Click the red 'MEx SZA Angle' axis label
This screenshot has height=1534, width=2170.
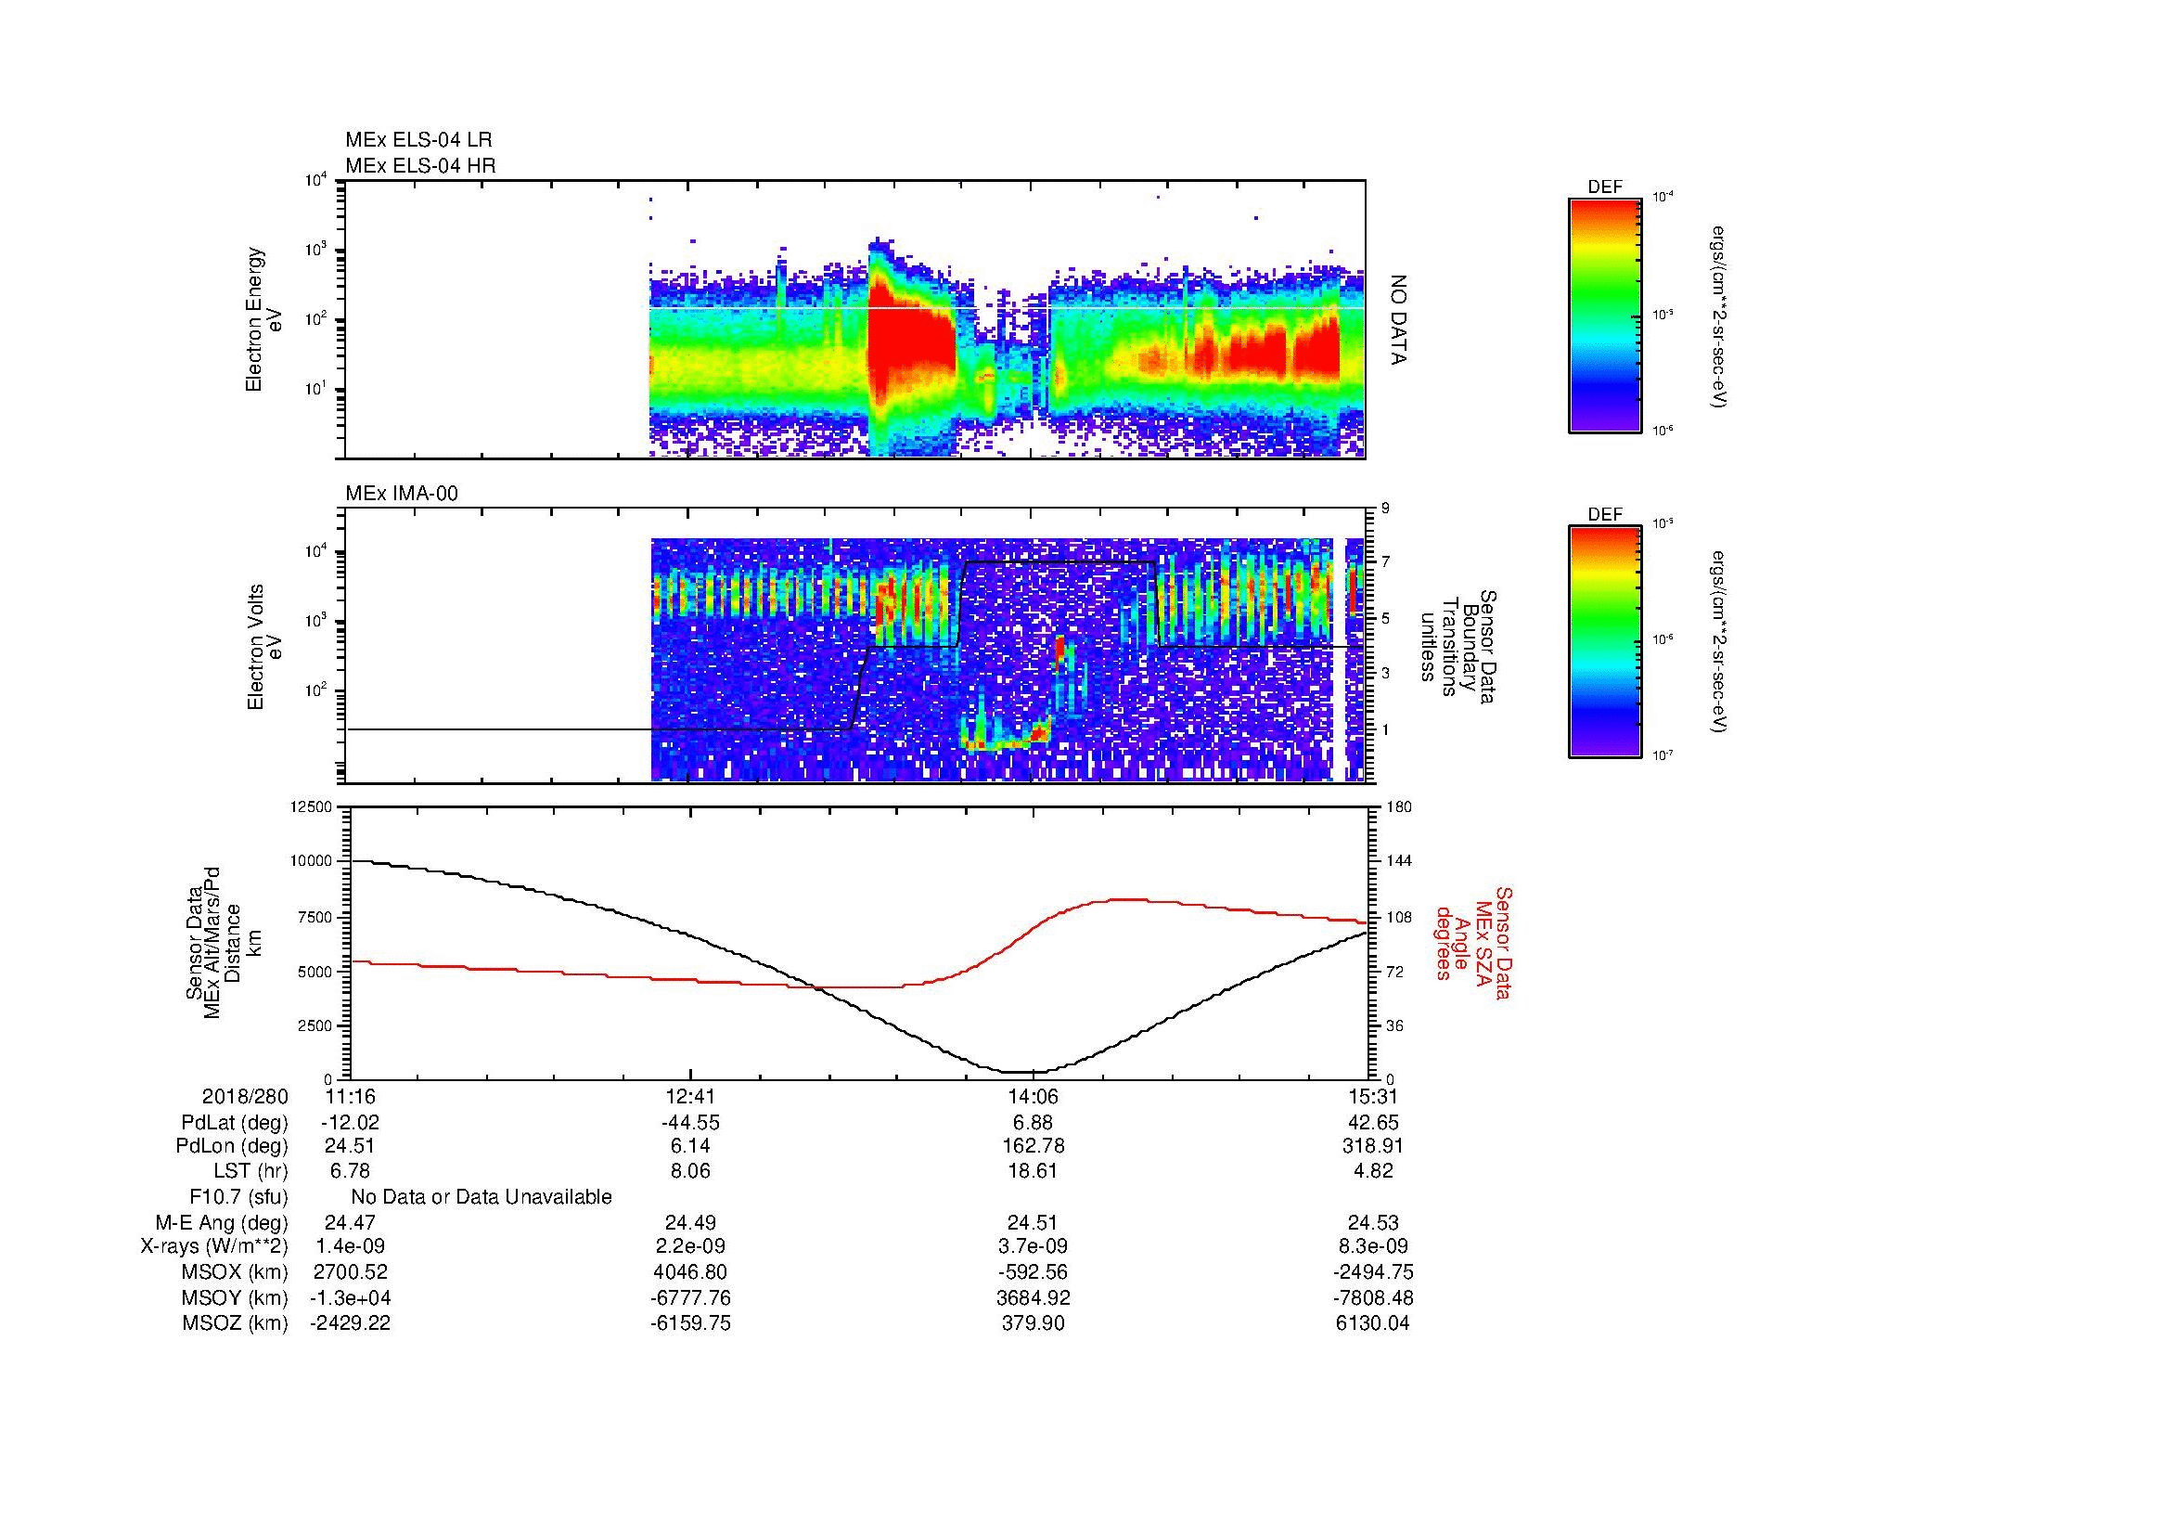click(1472, 942)
